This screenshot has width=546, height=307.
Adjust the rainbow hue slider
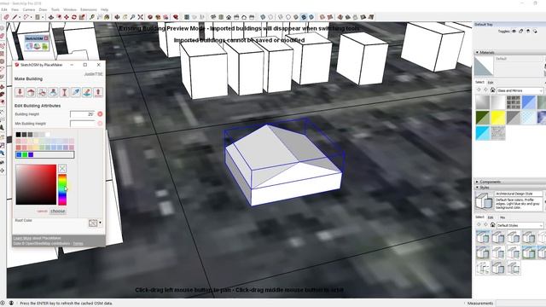pyautogui.click(x=62, y=189)
